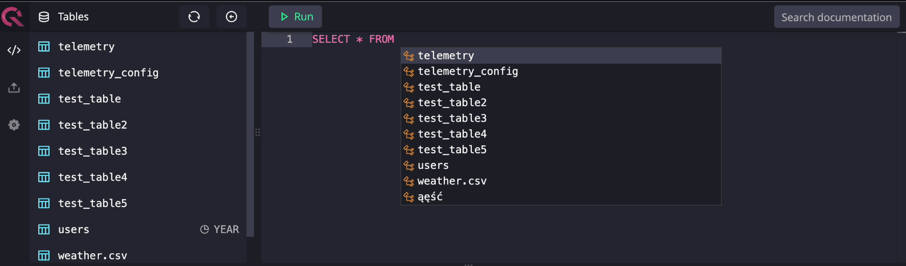Run the SQL query
This screenshot has height=266, width=906.
(x=296, y=17)
